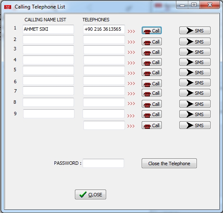Click the SMS button for row 9
Image resolution: width=223 pixels, height=213 pixels.
(195, 114)
